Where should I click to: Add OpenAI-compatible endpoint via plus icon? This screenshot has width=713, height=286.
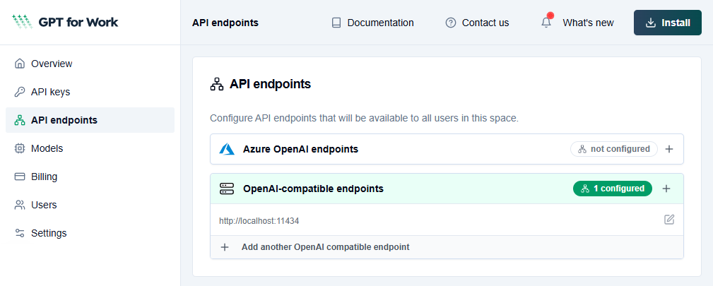(x=666, y=189)
